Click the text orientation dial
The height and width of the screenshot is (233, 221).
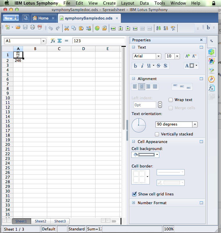(x=139, y=125)
